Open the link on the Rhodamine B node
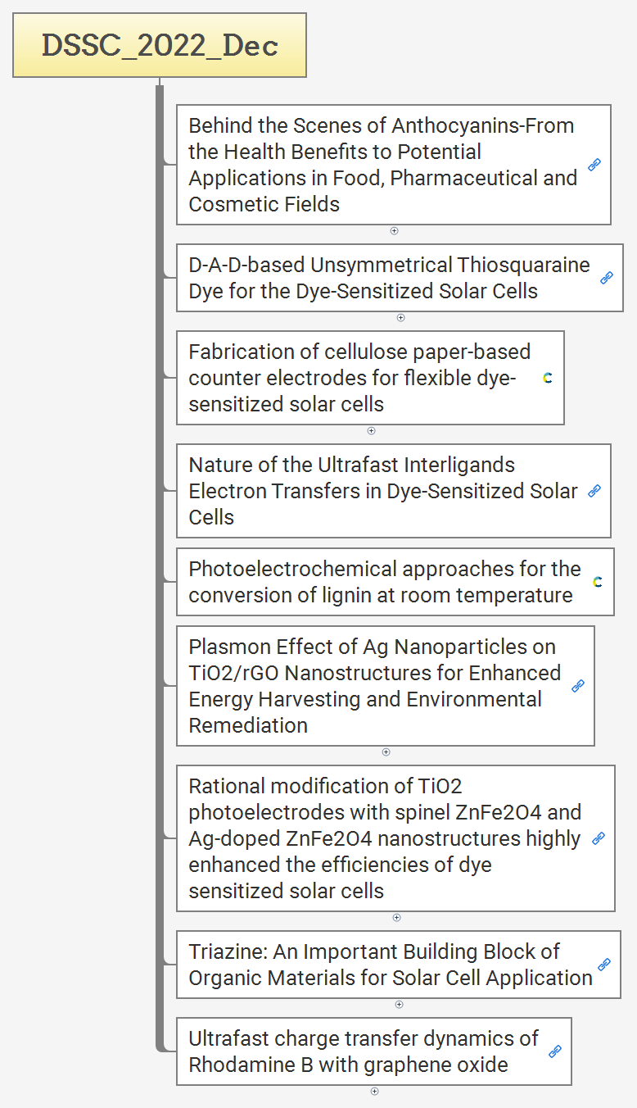The image size is (637, 1108). [555, 1051]
